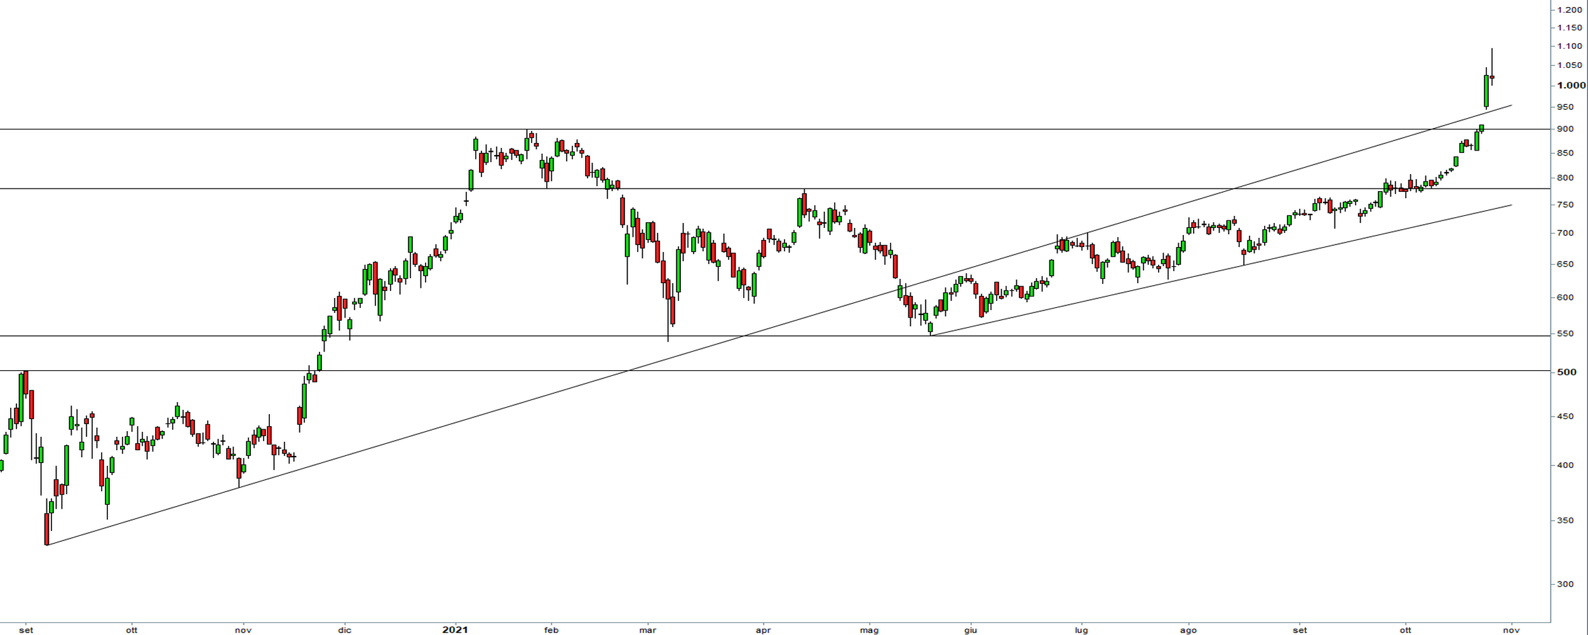Select the lowest red candle at trendline start

tap(46, 529)
